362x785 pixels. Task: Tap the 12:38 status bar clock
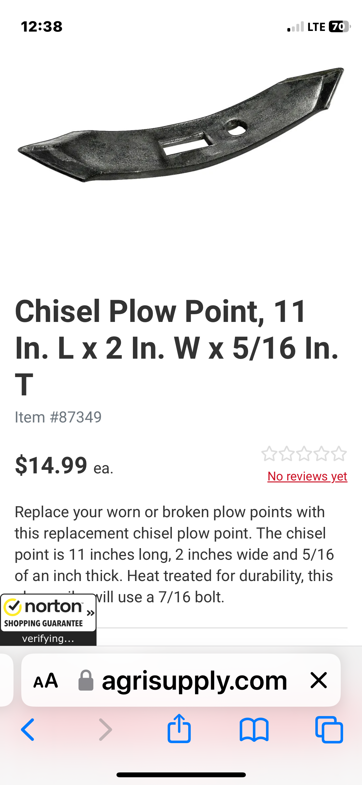(42, 27)
